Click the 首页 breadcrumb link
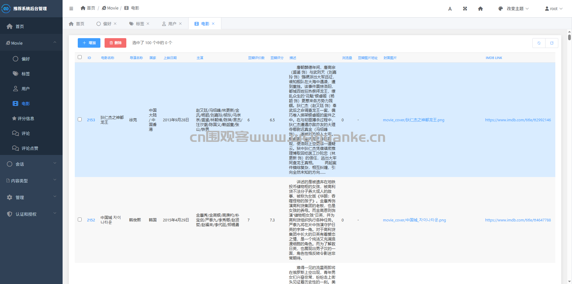The height and width of the screenshot is (284, 572). point(88,8)
